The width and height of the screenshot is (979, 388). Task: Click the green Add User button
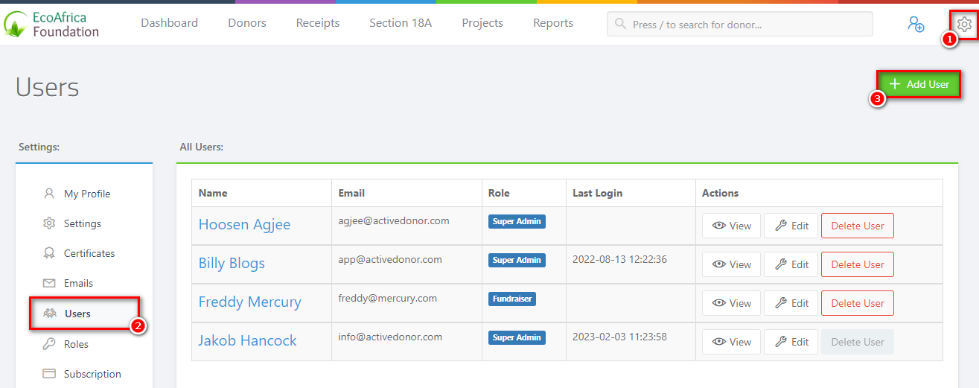click(x=919, y=84)
